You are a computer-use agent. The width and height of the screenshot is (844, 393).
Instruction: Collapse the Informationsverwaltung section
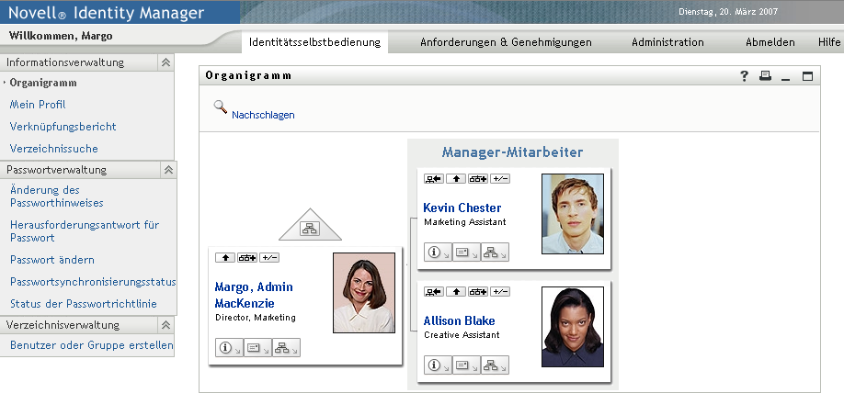coord(165,62)
